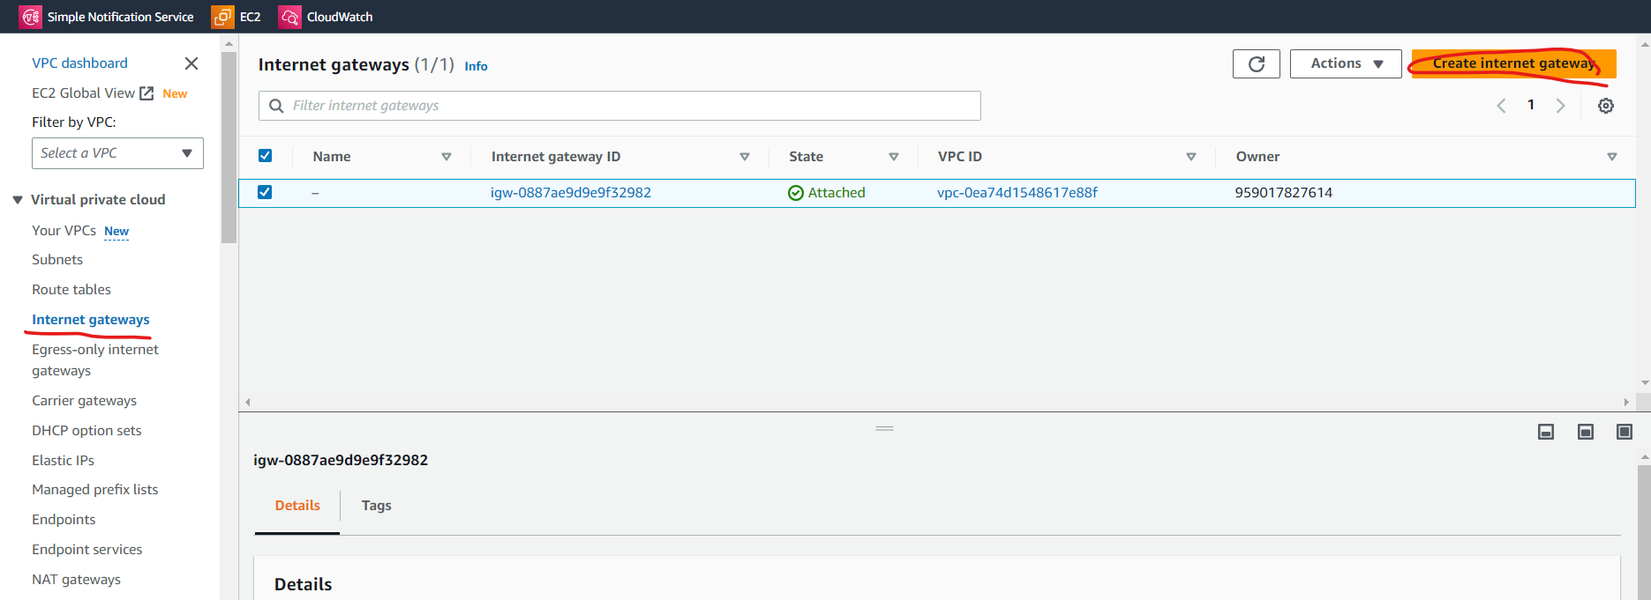
Task: Open Simple Notification Service shortcut icon
Action: [31, 17]
